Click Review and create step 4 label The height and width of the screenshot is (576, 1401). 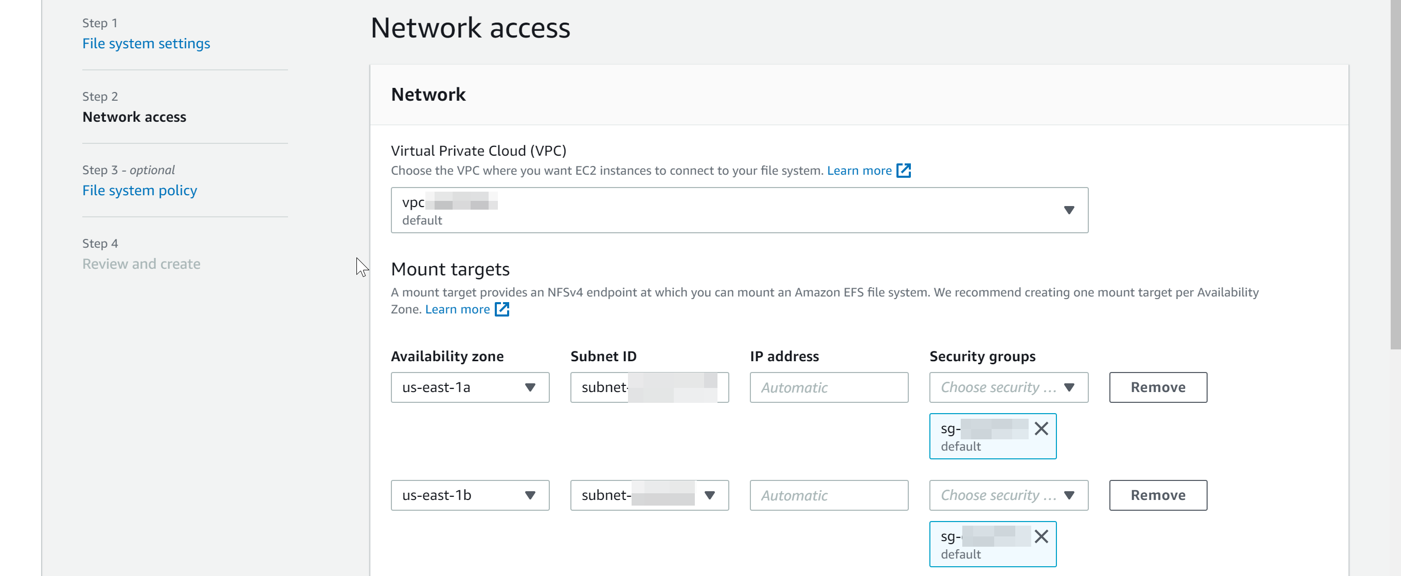point(141,264)
